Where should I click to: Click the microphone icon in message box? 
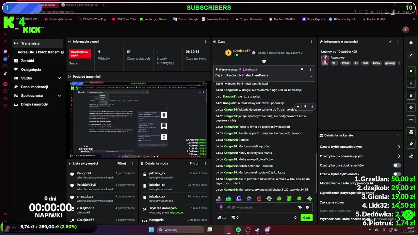tap(221, 207)
